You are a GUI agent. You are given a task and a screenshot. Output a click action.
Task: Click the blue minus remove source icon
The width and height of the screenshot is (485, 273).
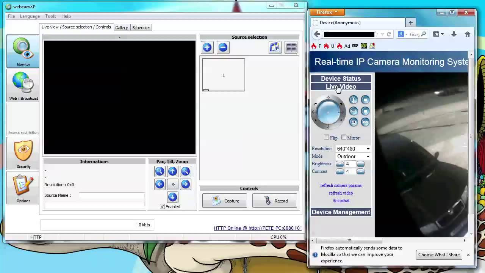click(x=223, y=47)
